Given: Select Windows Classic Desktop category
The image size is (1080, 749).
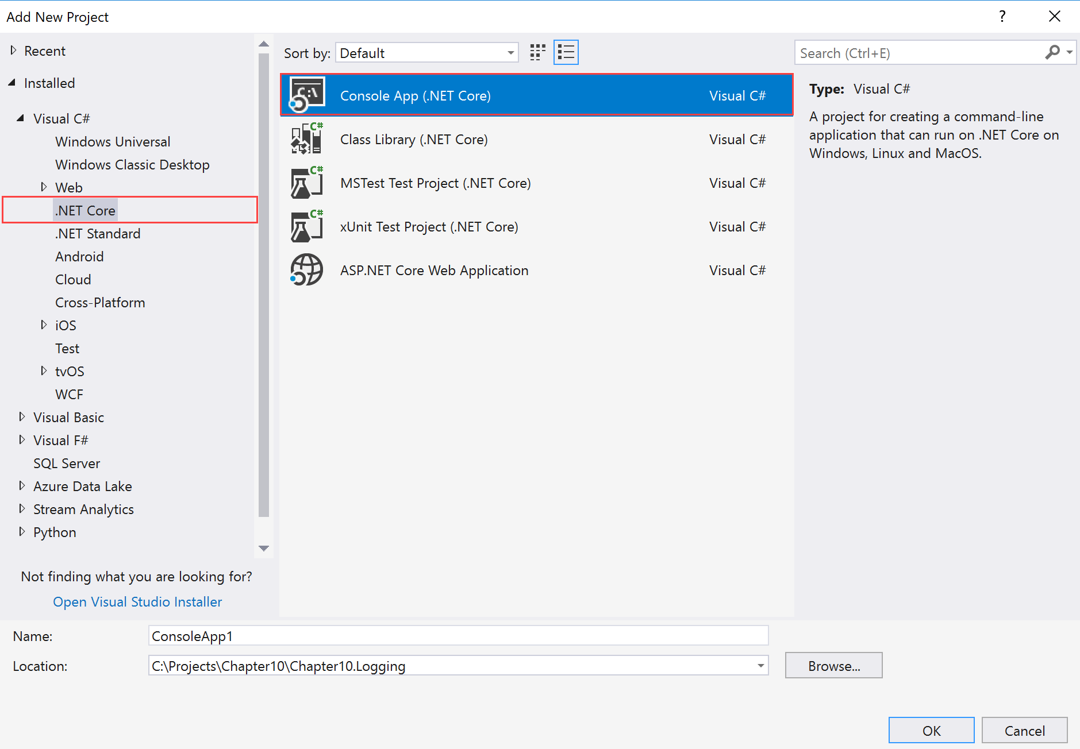Looking at the screenshot, I should [132, 164].
